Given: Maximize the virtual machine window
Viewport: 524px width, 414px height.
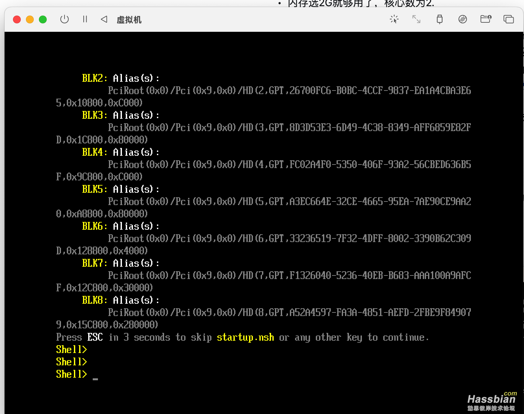Looking at the screenshot, I should point(43,19).
